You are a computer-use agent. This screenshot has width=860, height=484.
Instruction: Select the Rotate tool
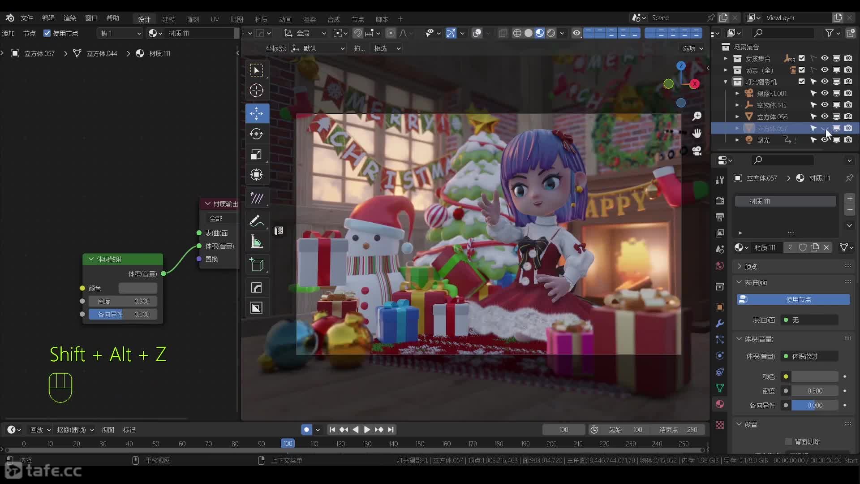pos(257,134)
